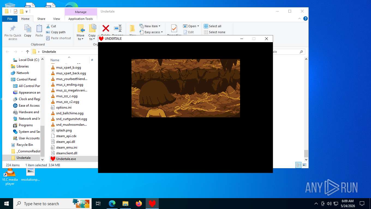Viewport: 371px width, 209px height.
Task: Select Control Panel in navigation pane
Action: pos(23,79)
